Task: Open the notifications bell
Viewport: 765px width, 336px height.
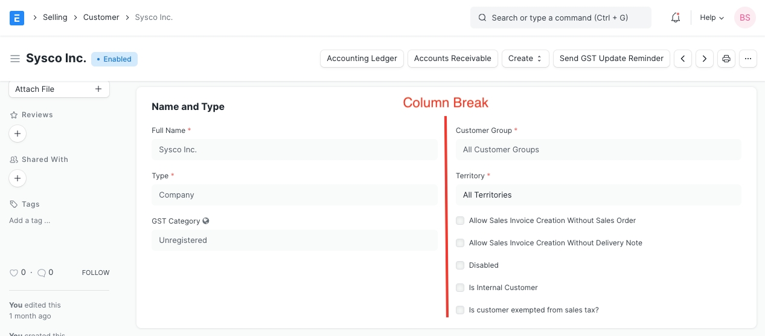Action: tap(676, 18)
